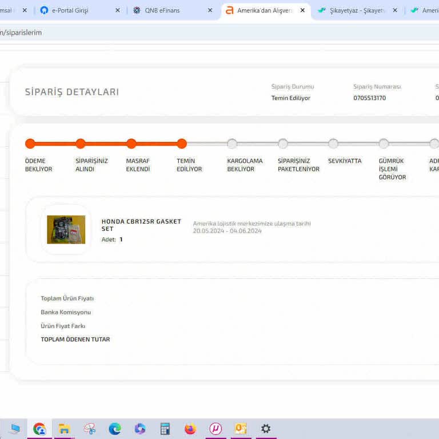The width and height of the screenshot is (439, 439).
Task: Close the Şikayetyaz tab
Action: pos(395,11)
